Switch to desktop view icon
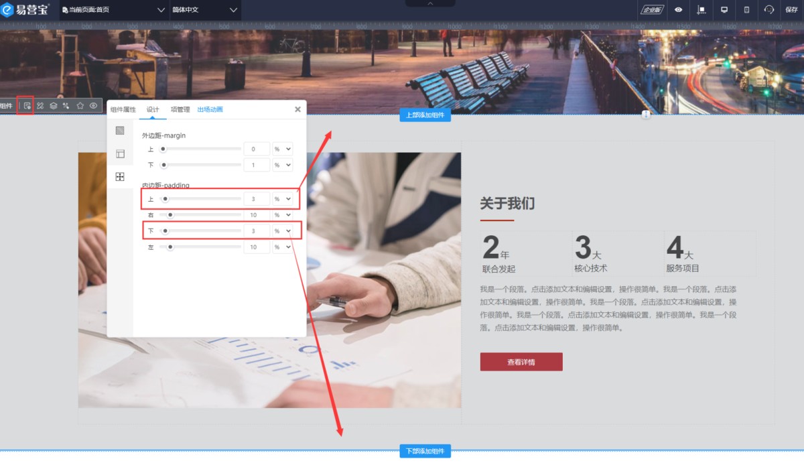The width and height of the screenshot is (804, 463). pyautogui.click(x=724, y=10)
